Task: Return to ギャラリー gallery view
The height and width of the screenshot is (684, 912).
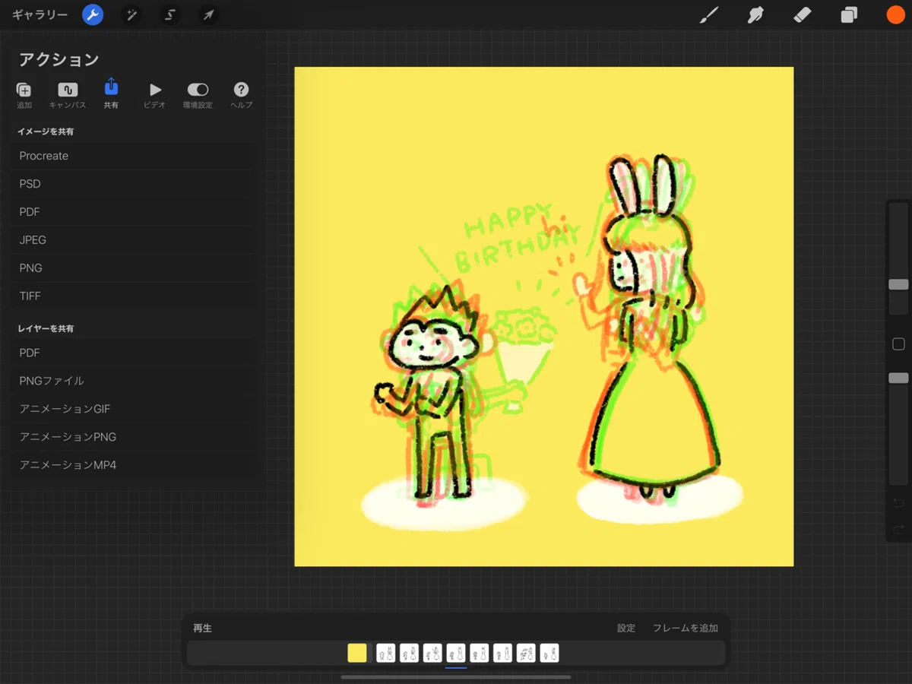Action: (x=40, y=15)
